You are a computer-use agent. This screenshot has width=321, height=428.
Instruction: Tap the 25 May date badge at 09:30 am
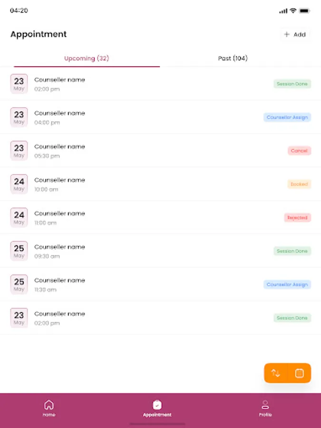pos(19,251)
